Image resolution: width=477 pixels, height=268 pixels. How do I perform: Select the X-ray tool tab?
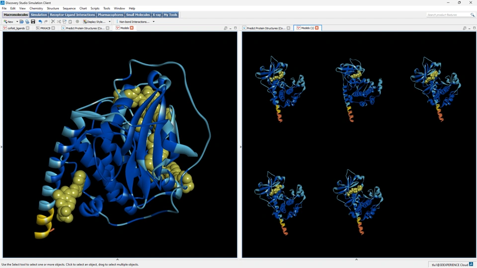(157, 14)
